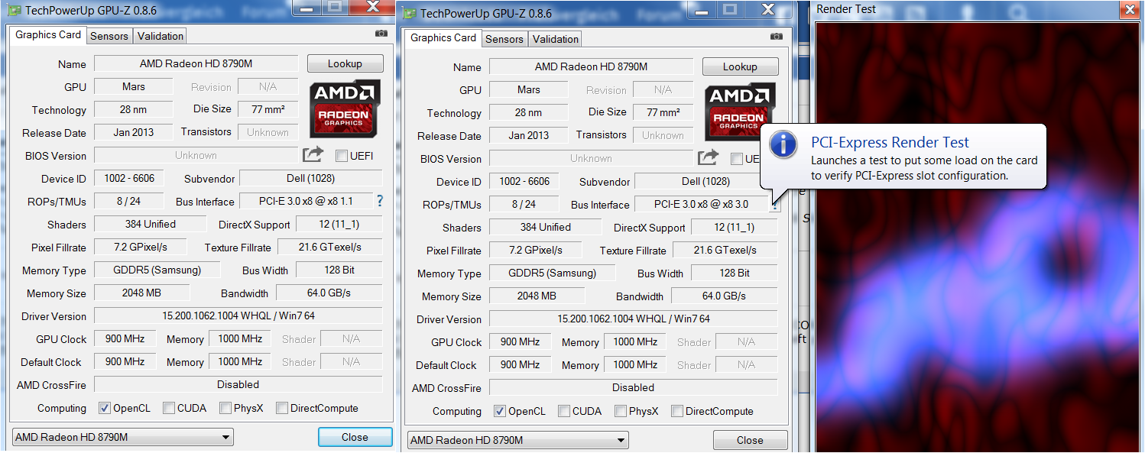The width and height of the screenshot is (1145, 453).
Task: Click the Lookup button in left GPU-Z window
Action: (345, 63)
